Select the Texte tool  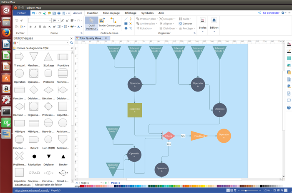[102, 24]
